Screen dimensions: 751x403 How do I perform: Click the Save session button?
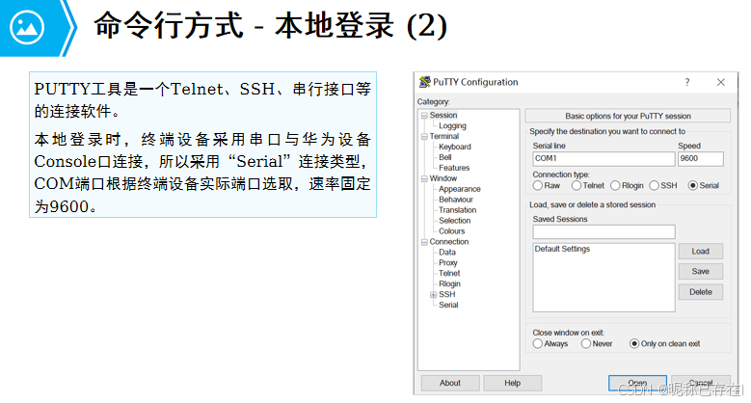[700, 271]
